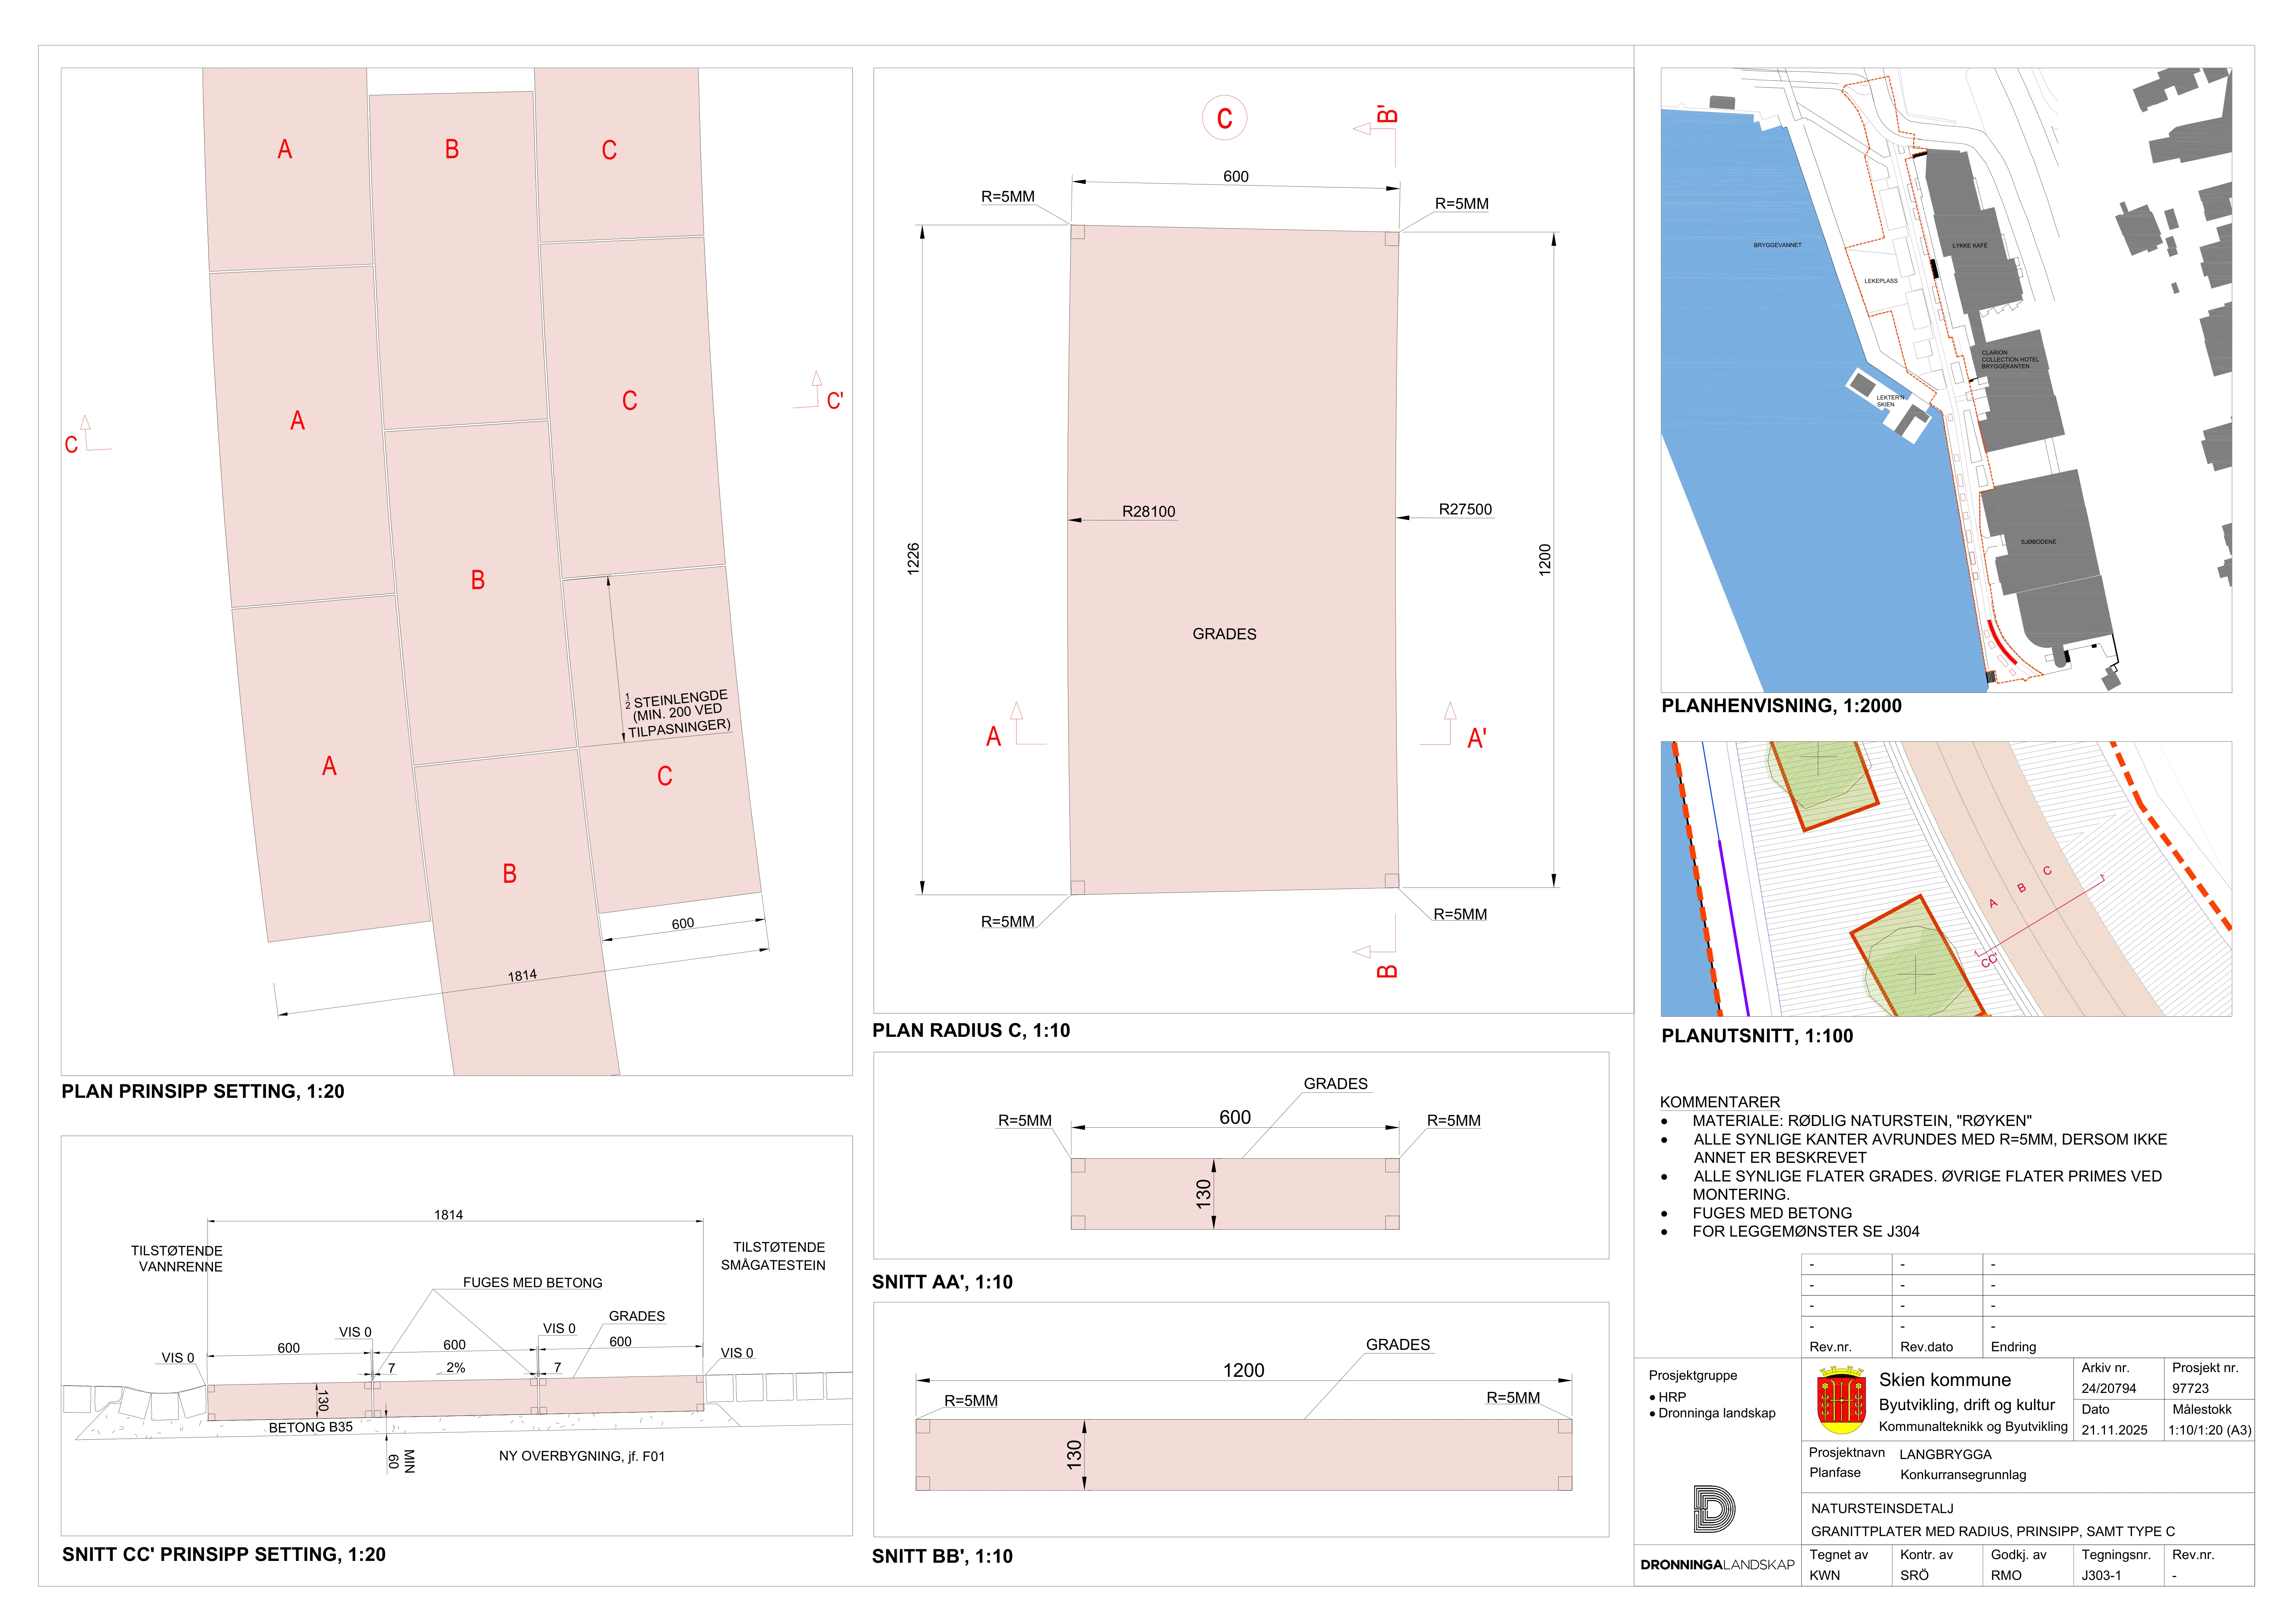The width and height of the screenshot is (2296, 1623).
Task: Select the project number "97723"
Action: coord(2190,1388)
